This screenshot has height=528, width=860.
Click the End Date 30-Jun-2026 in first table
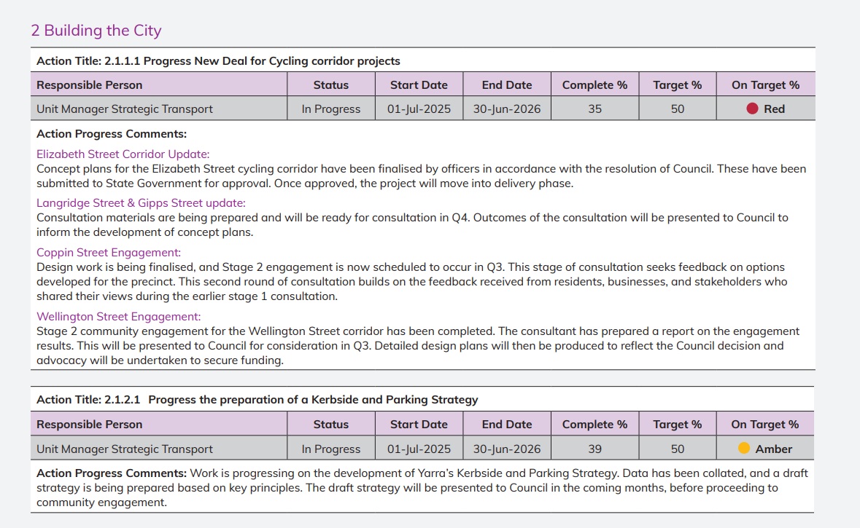[x=507, y=109]
